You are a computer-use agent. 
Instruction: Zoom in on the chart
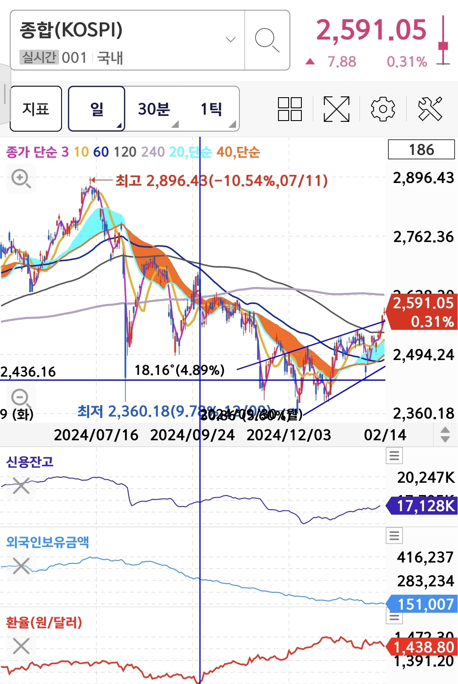(21, 178)
